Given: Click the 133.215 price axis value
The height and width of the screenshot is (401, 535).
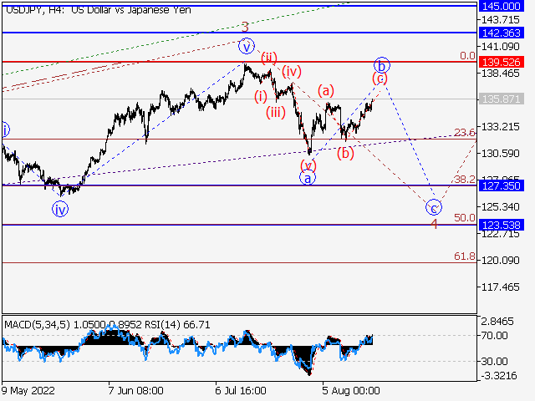Looking at the screenshot, I should [x=501, y=127].
